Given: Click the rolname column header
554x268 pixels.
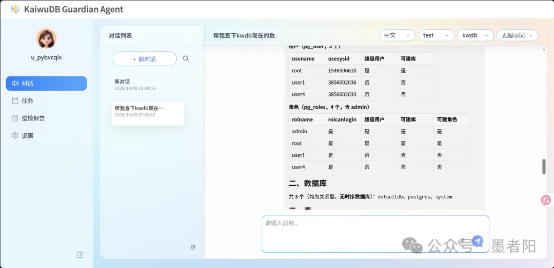Looking at the screenshot, I should pyautogui.click(x=307, y=119).
